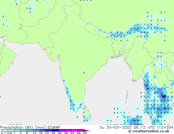This screenshot has height=134, width=174.
Task: Click the legend label '25'
Action: pyautogui.click(x=53, y=133)
